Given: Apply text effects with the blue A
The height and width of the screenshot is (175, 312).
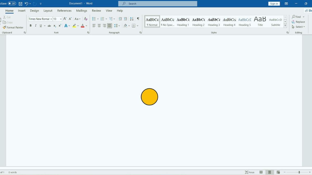Looking at the screenshot, I should tap(66, 26).
